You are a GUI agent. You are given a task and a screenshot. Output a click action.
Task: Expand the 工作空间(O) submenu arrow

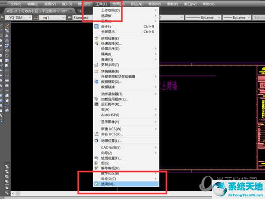click(x=155, y=10)
